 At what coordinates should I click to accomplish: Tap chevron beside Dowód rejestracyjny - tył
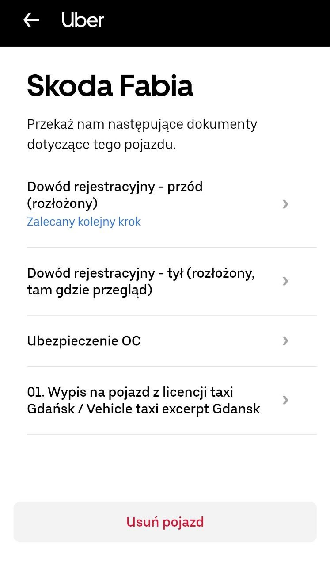[285, 281]
